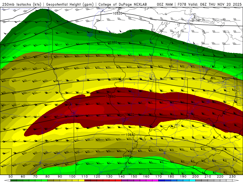Click the 190 value on the color scale
Image resolution: width=243 pixels, height=182 pixels.
coord(183,177)
